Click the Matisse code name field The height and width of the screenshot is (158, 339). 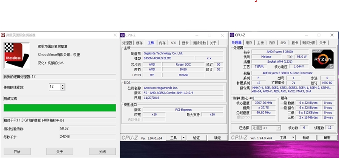coord(266,57)
